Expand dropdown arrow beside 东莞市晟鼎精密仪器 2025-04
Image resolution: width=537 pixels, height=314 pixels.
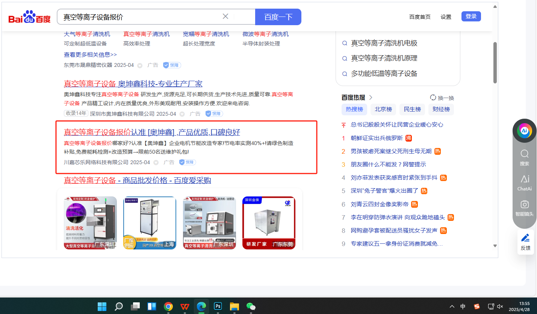140,65
